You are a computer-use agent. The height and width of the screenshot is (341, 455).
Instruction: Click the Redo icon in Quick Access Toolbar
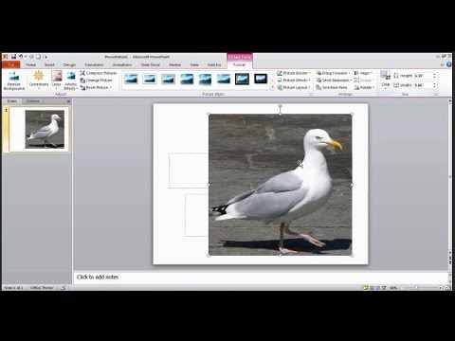point(31,57)
